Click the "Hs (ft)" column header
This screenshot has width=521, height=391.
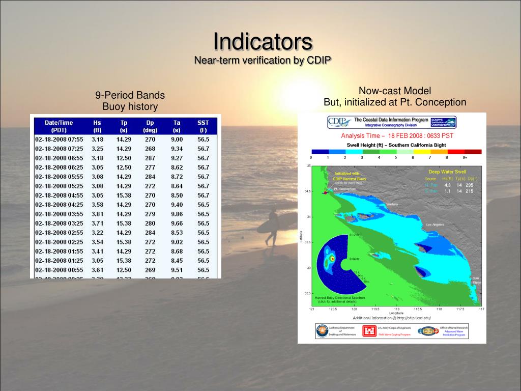pyautogui.click(x=97, y=126)
